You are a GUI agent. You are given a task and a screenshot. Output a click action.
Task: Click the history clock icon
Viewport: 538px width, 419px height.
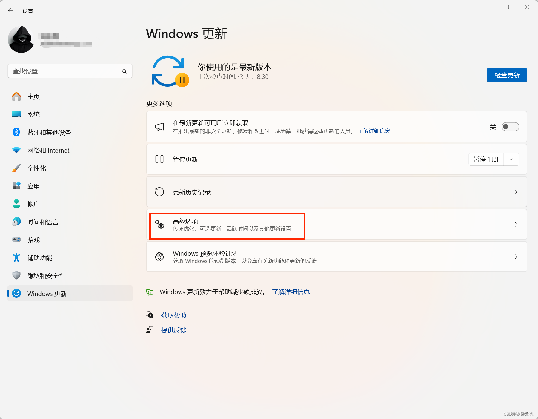coord(159,192)
